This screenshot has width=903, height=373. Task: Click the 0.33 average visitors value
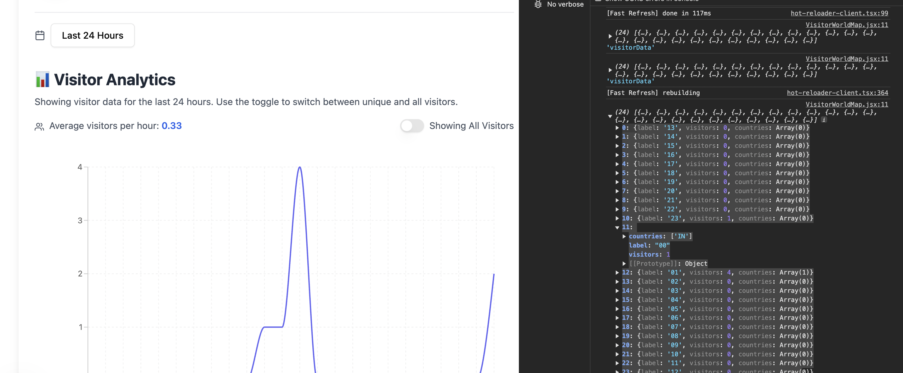coord(171,126)
